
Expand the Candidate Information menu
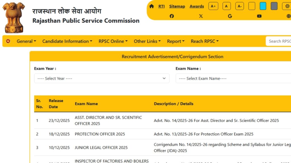coord(67,41)
